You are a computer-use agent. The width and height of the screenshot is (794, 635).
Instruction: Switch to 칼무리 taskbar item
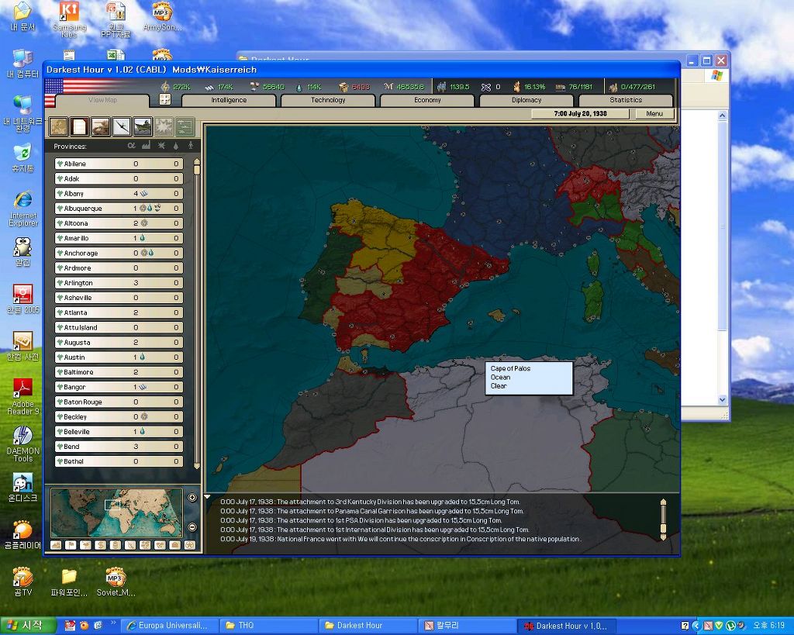point(468,626)
